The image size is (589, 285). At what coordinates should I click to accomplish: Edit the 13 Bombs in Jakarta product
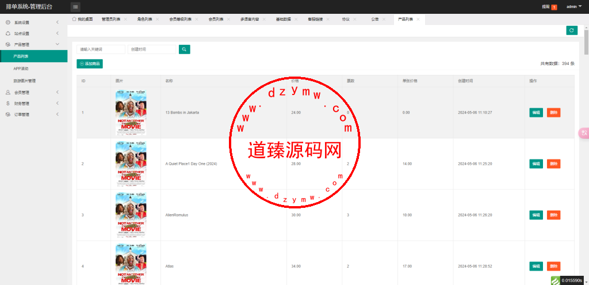pos(536,112)
